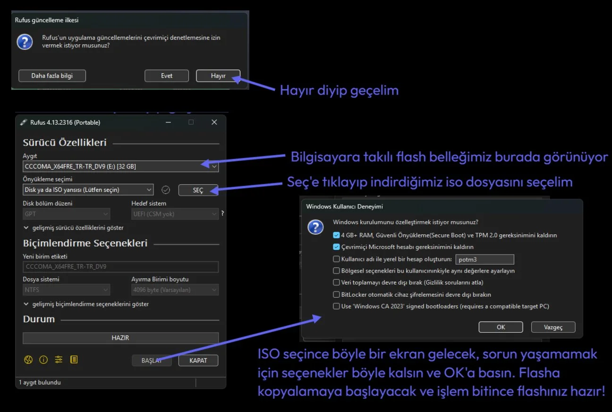612x412 pixels.
Task: Click the potm3 username input field
Action: tap(484, 259)
